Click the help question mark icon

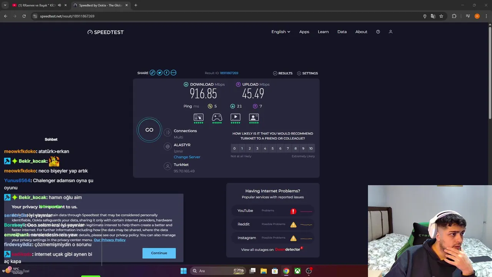[378, 32]
